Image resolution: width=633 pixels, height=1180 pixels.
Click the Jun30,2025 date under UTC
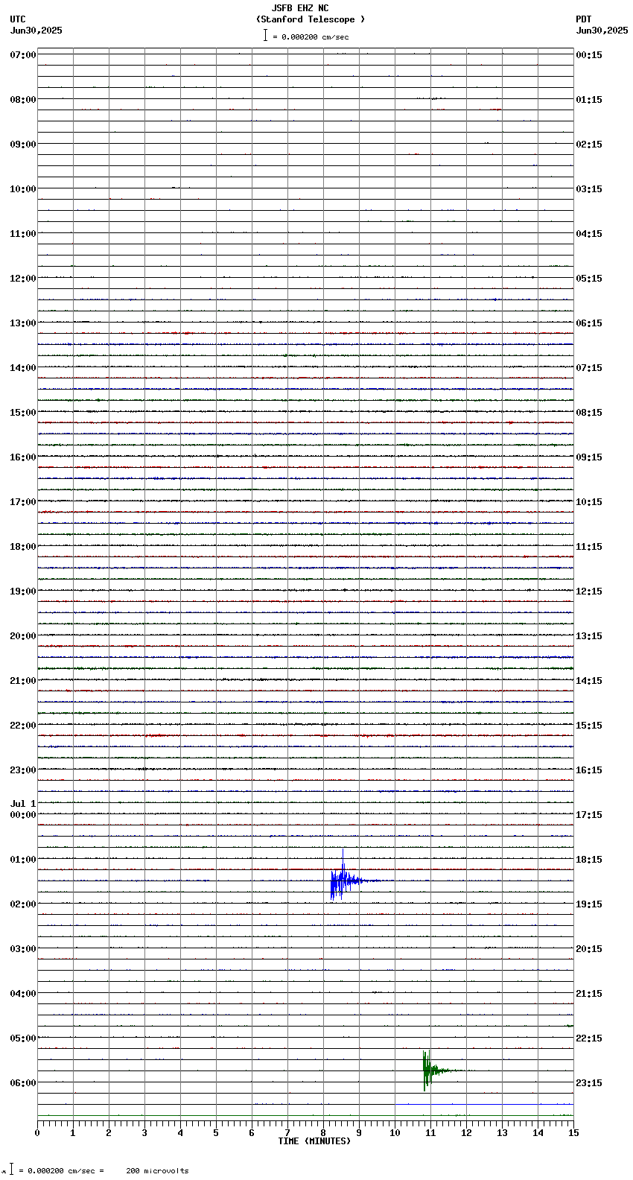point(36,31)
